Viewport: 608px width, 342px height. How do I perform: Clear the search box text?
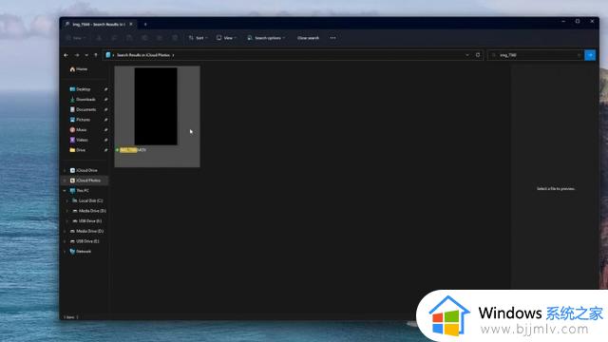[x=579, y=55]
